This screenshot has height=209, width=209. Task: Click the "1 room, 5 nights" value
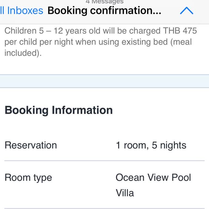point(151,145)
